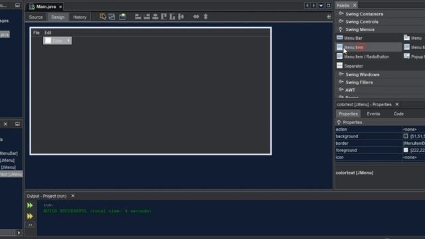Open the editor documents list dropdown arrow
The image size is (425, 239).
[x=321, y=5]
